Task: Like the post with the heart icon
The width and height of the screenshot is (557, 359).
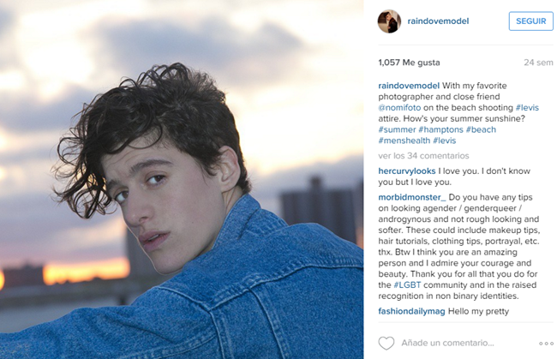Action: [x=386, y=343]
